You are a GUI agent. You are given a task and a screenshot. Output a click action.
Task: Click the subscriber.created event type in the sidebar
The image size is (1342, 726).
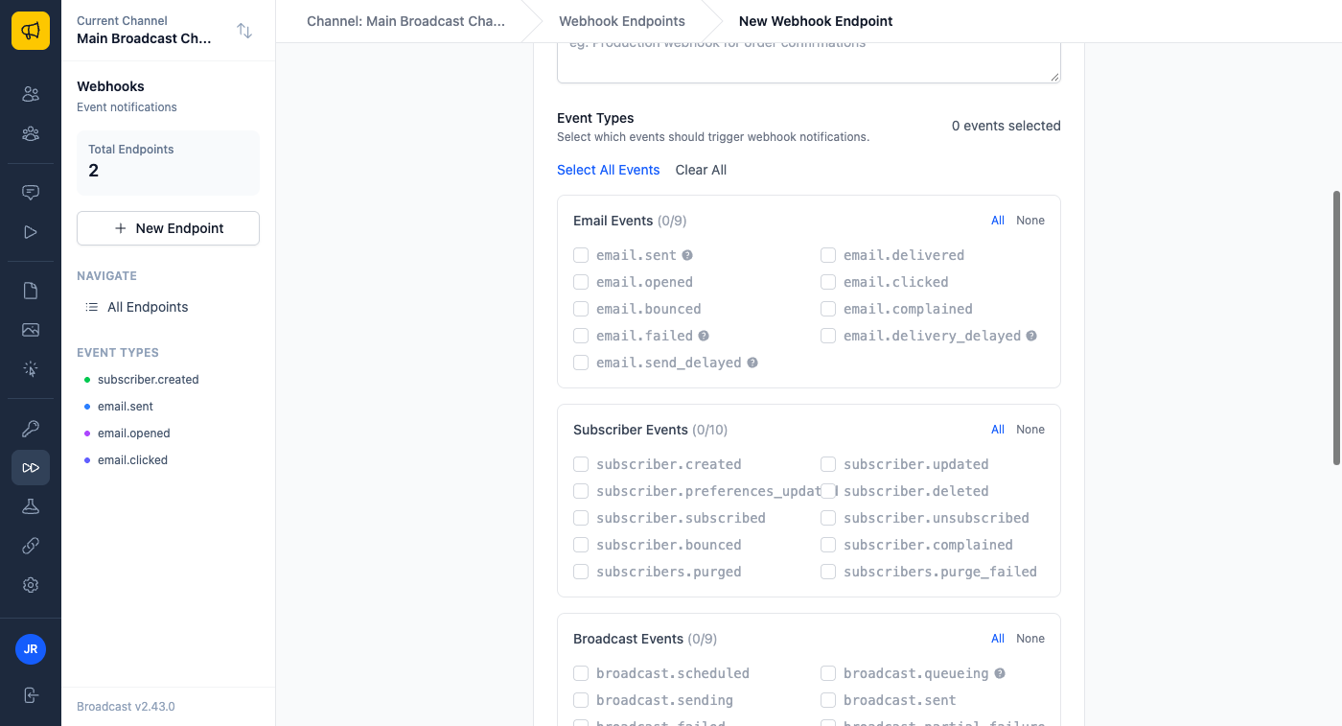pyautogui.click(x=148, y=380)
